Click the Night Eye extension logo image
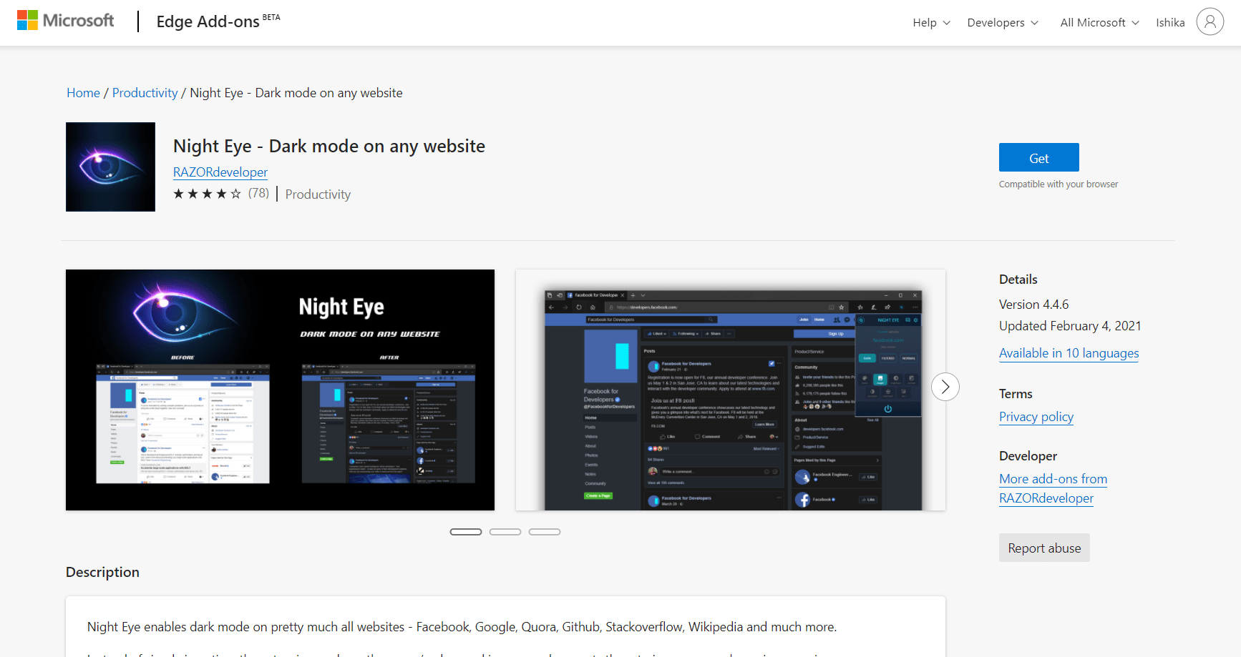 (110, 167)
